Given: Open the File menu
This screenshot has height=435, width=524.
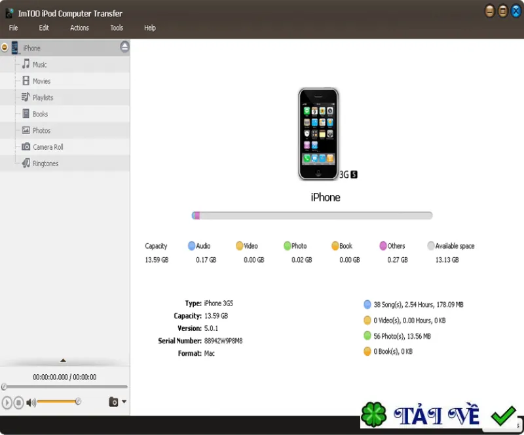Looking at the screenshot, I should click(13, 27).
